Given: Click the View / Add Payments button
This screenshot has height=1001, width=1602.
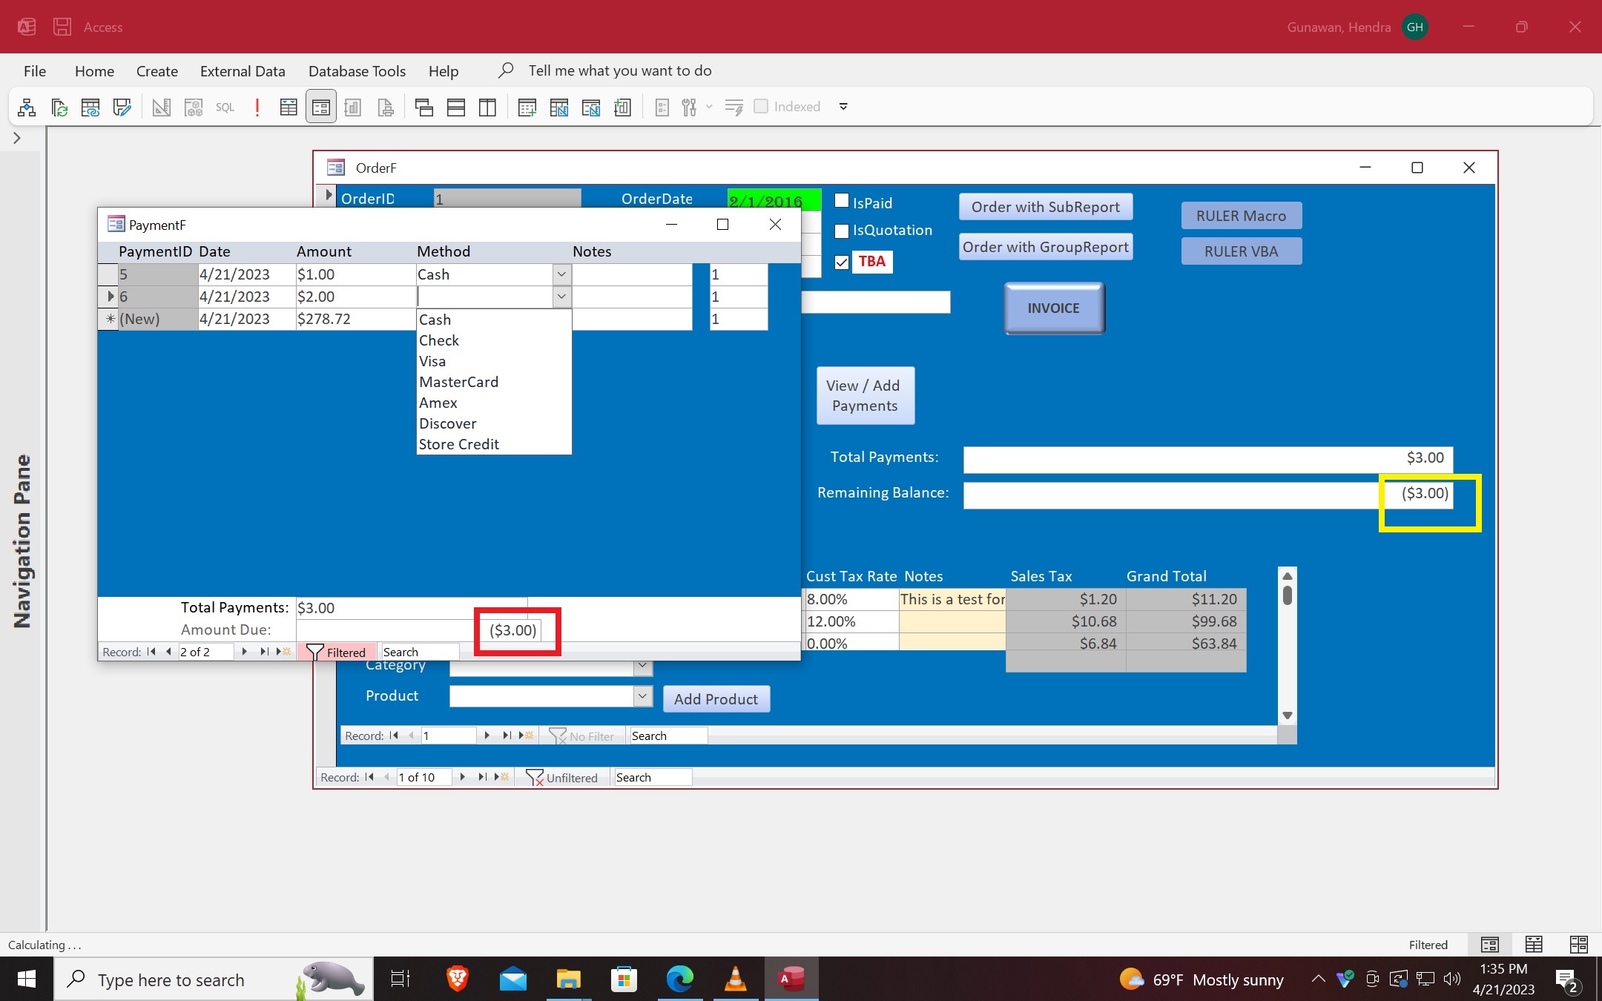Looking at the screenshot, I should (x=864, y=395).
